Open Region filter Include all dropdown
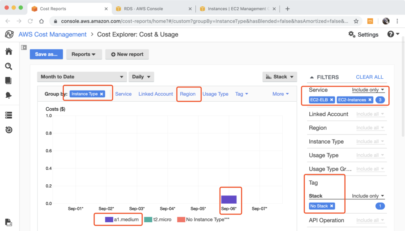Viewport: 405px width, 231px height. pyautogui.click(x=370, y=128)
